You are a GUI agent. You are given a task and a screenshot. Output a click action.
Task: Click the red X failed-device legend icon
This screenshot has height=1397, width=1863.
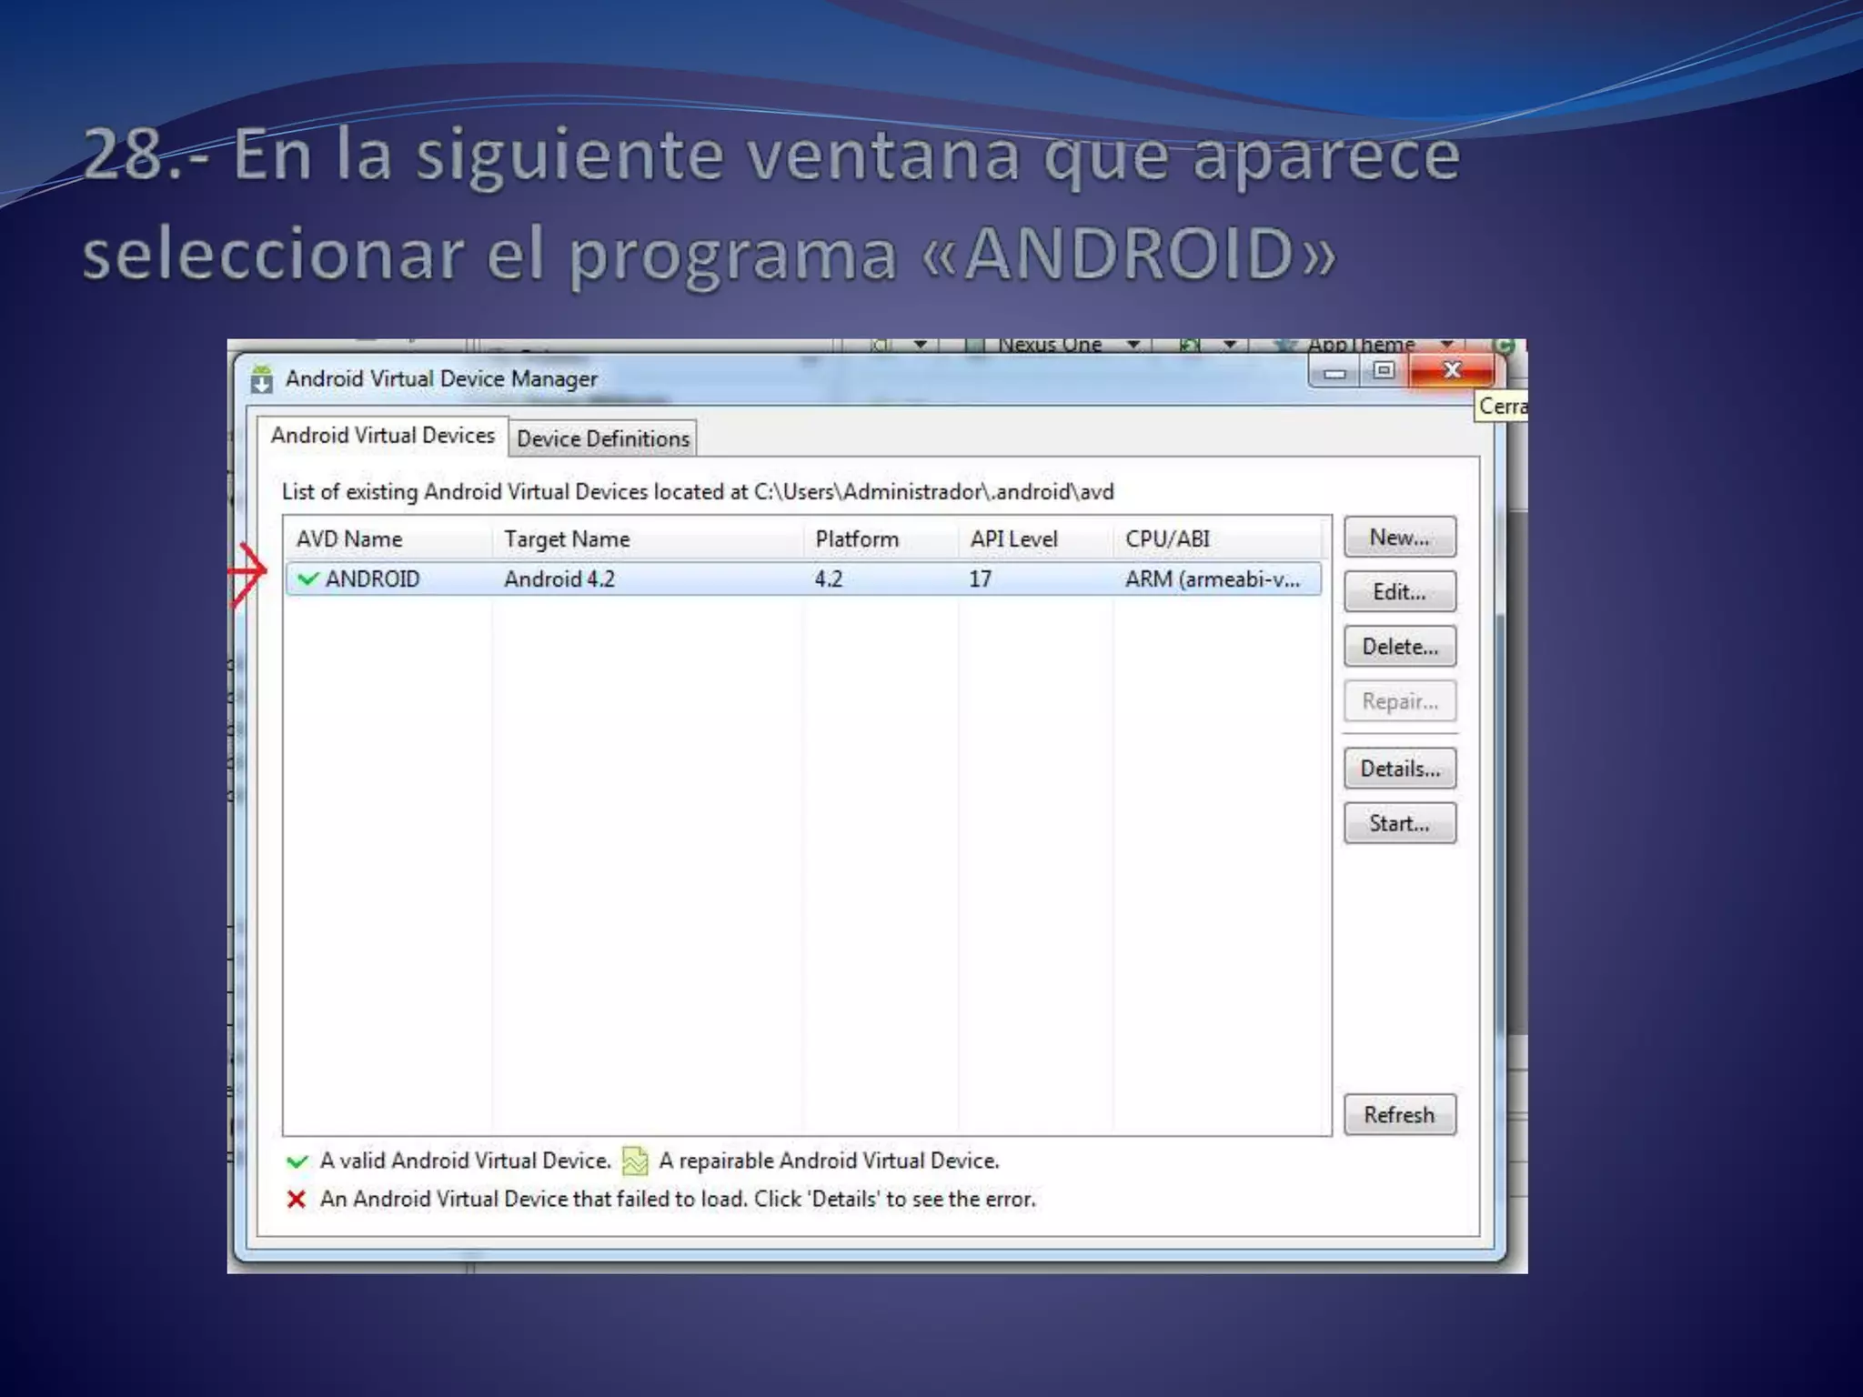(x=297, y=1200)
